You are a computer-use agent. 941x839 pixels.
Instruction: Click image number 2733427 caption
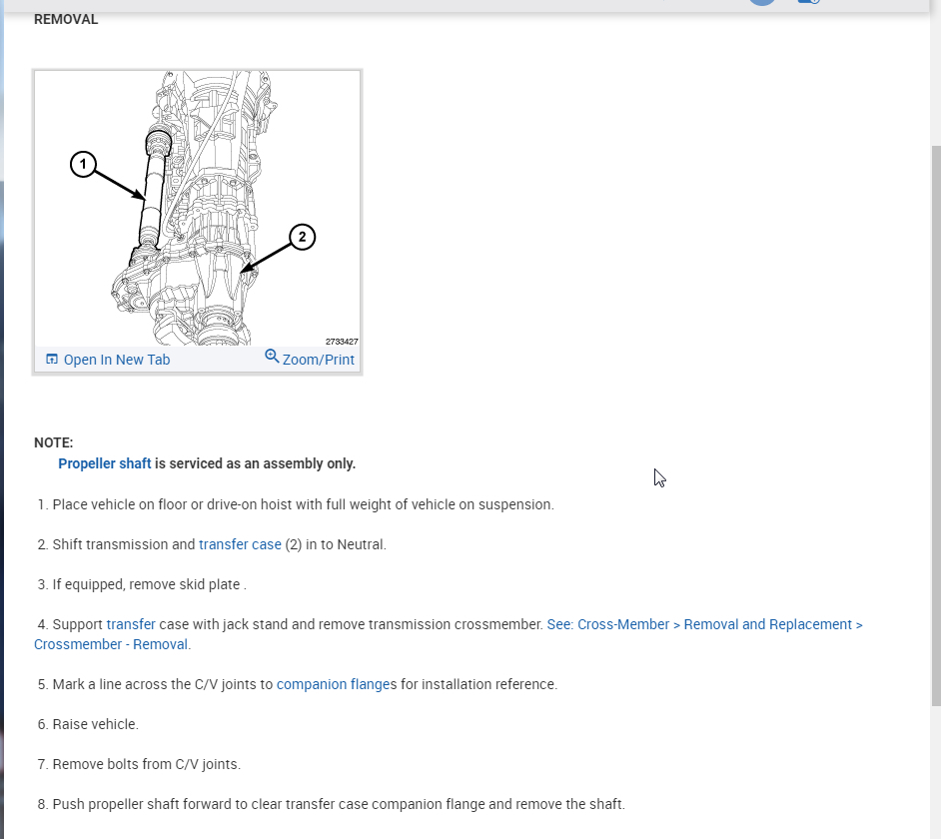coord(342,342)
